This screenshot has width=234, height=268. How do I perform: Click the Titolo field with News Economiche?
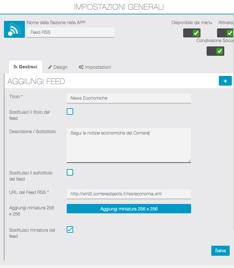[129, 98]
